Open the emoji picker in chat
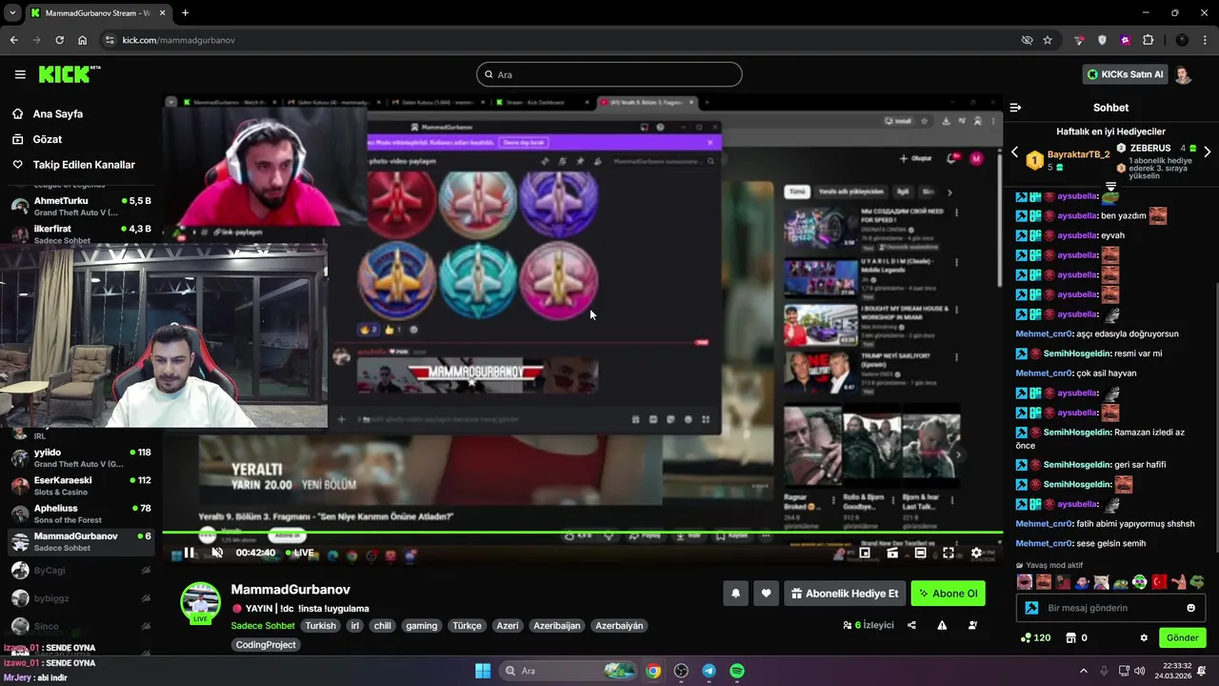 [1190, 608]
